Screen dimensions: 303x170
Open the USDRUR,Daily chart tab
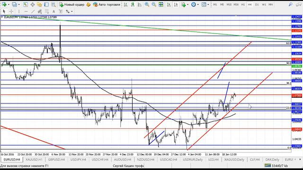point(193,160)
